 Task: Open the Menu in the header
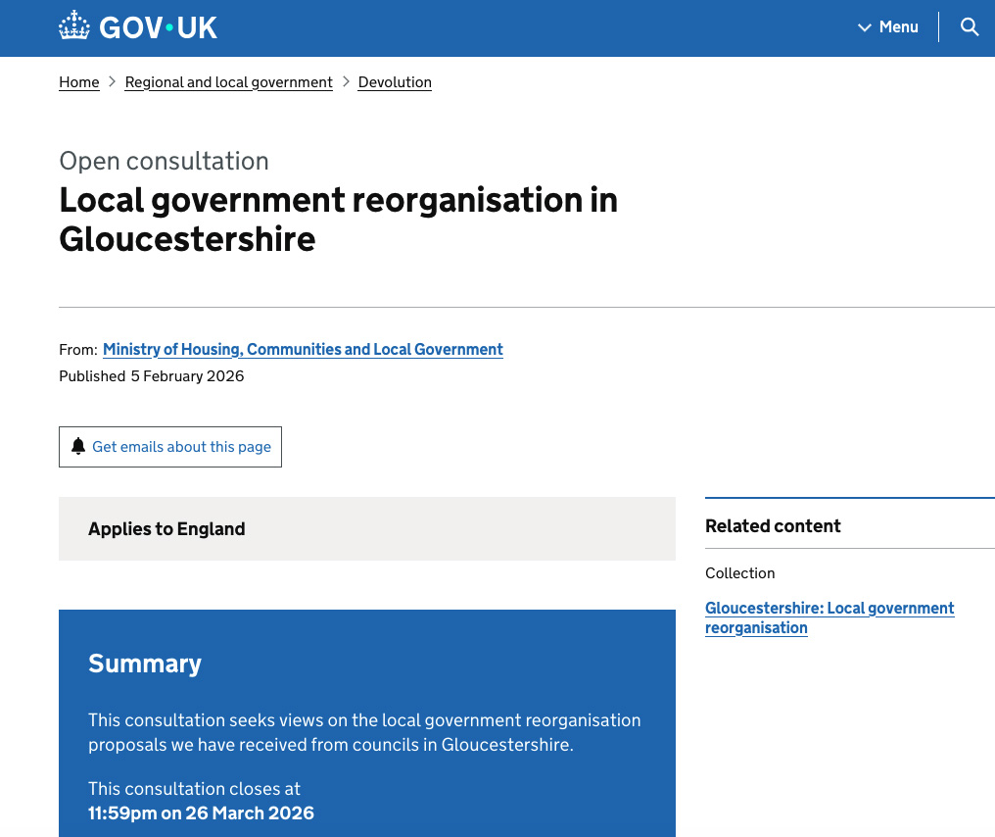point(897,27)
